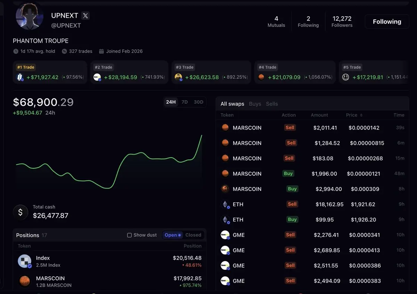Switch to the Buys tab
The image size is (417, 294).
tap(255, 104)
